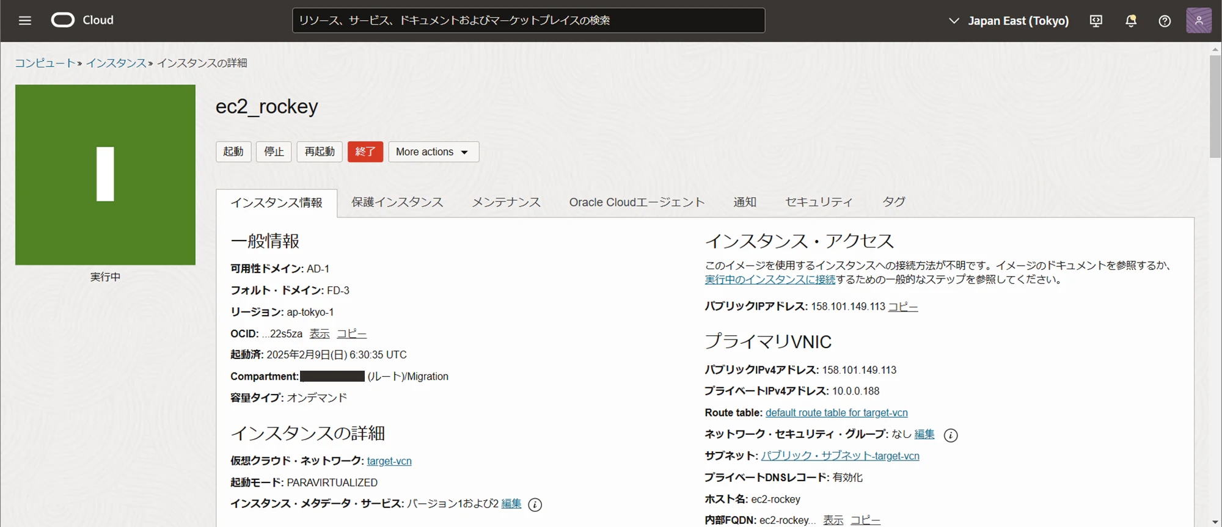Copy internal FQDN with コピー link
This screenshot has height=527, width=1222.
point(865,520)
